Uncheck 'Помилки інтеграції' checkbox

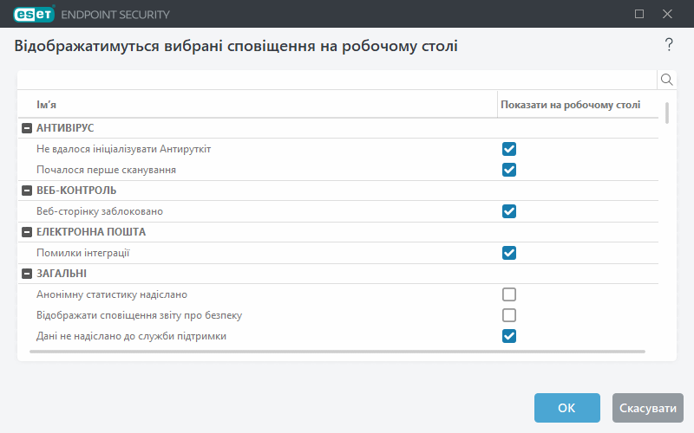point(509,253)
